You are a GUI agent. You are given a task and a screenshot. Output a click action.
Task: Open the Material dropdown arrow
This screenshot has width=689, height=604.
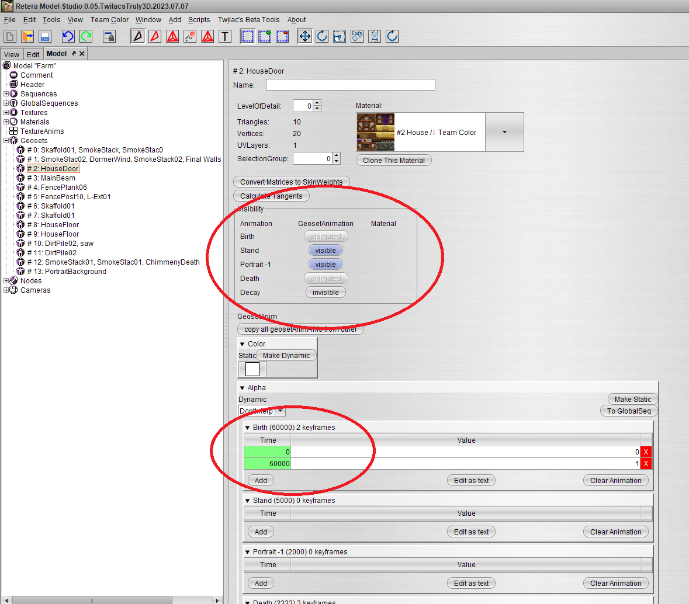(504, 132)
